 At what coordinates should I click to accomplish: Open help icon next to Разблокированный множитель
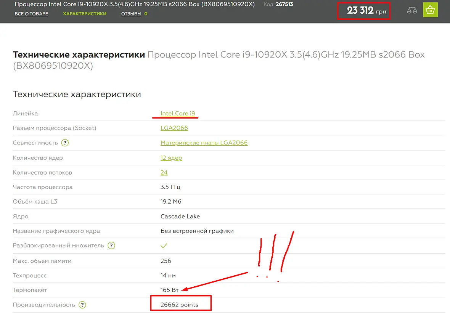pyautogui.click(x=111, y=246)
